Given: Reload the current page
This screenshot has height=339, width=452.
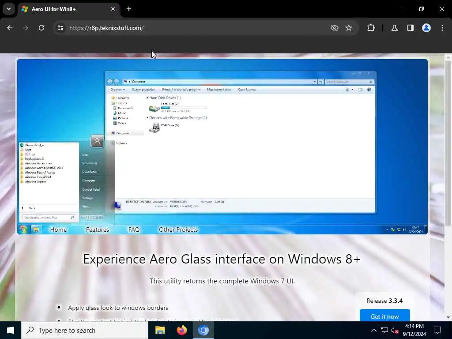Looking at the screenshot, I should pos(41,28).
